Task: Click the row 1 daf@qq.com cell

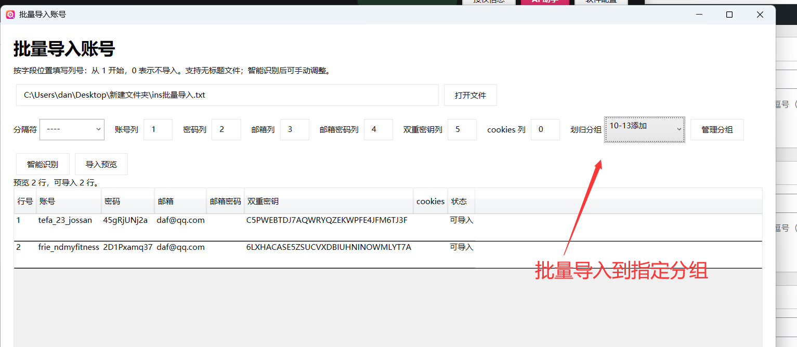Action: click(180, 220)
